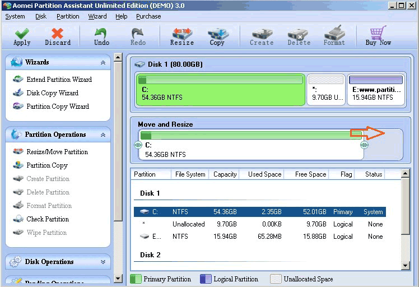419x287 pixels.
Task: Select the E... NTFS 15.94GB list row
Action: (x=260, y=237)
